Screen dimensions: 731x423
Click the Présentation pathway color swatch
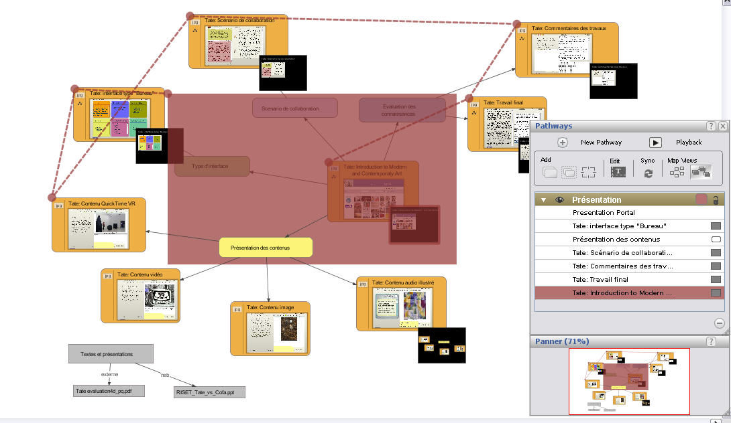(701, 199)
